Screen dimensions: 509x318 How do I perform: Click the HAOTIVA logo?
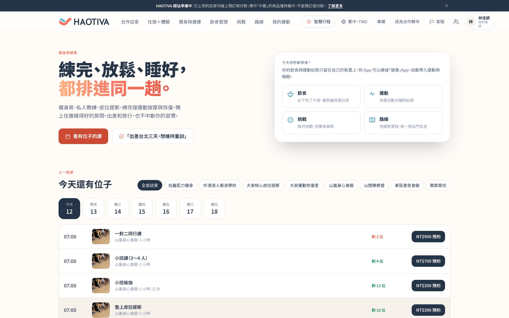84,22
